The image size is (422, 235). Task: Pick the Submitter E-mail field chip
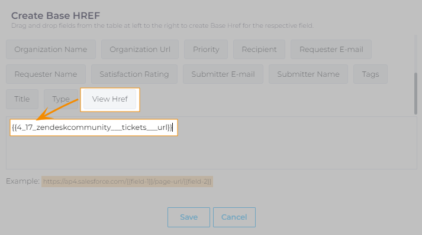(223, 74)
